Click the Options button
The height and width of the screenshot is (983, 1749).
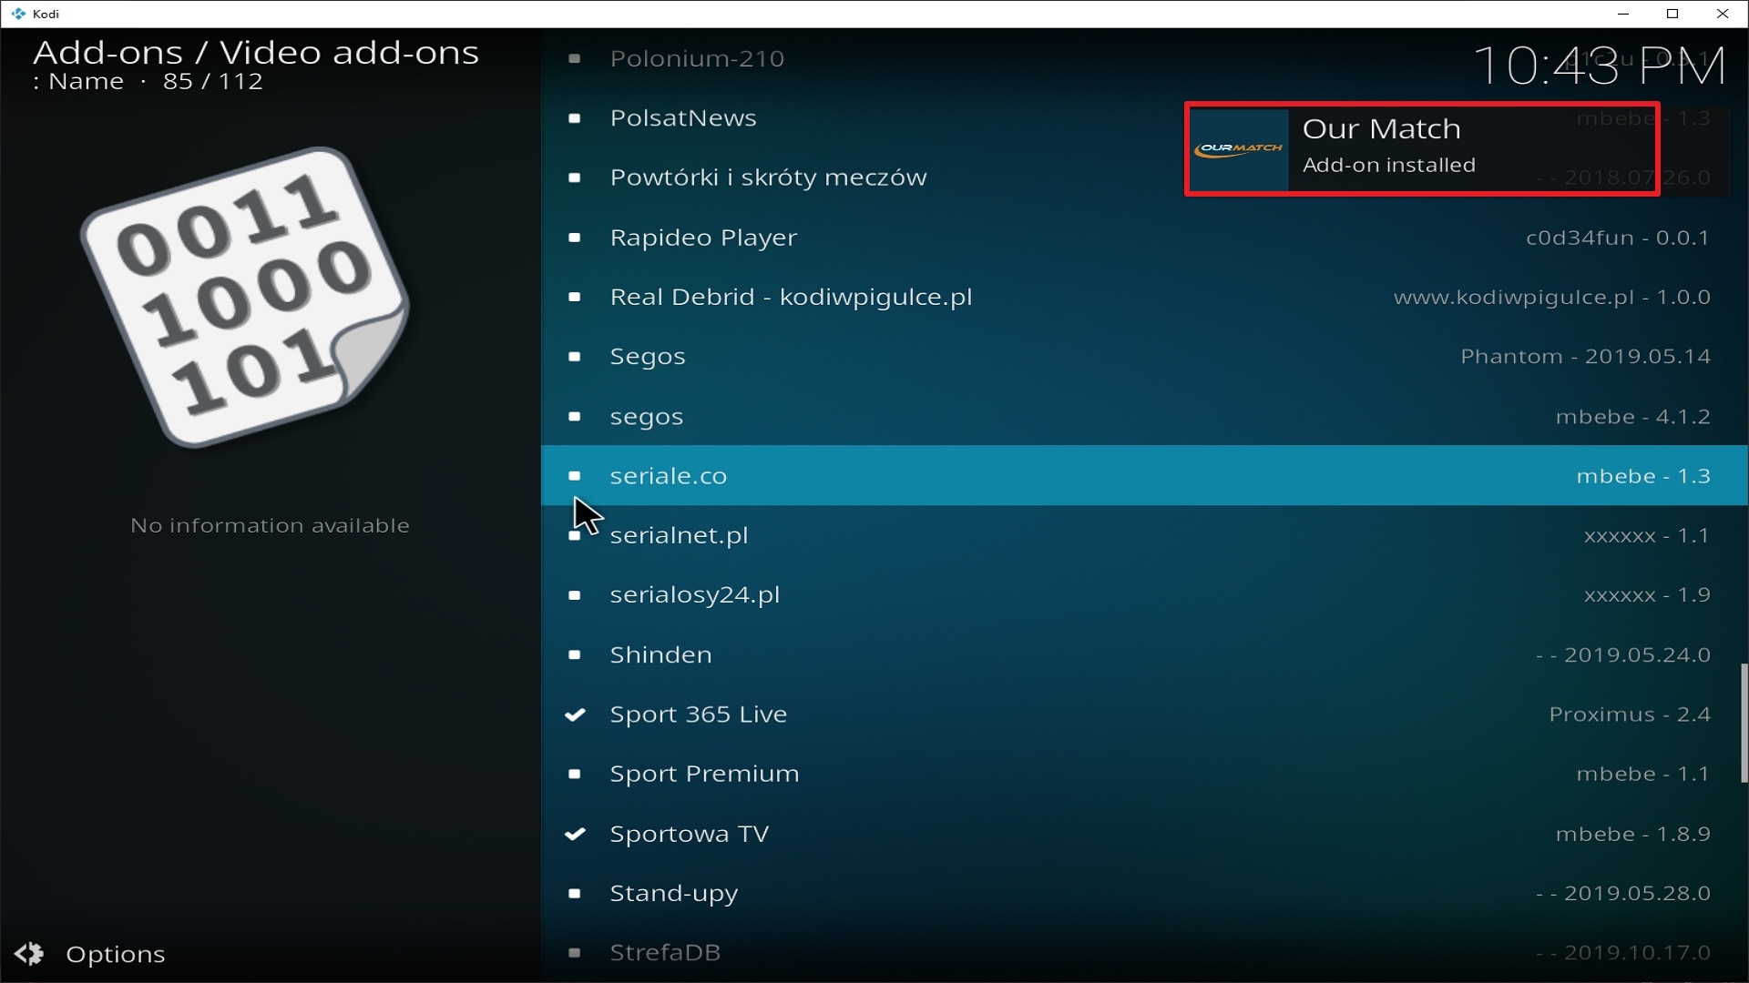pyautogui.click(x=90, y=954)
